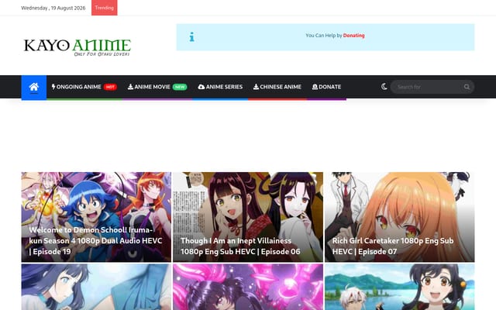Viewport: 496px width, 310px height.
Task: Click the search magnifier icon
Action: coord(467,87)
